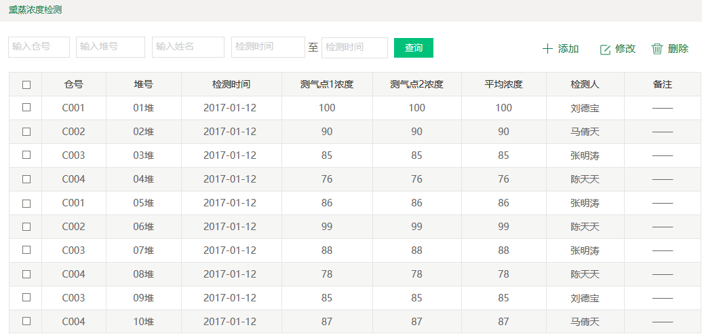702x336 pixels.
Task: Focus the 输入姓名 input field
Action: coord(188,47)
